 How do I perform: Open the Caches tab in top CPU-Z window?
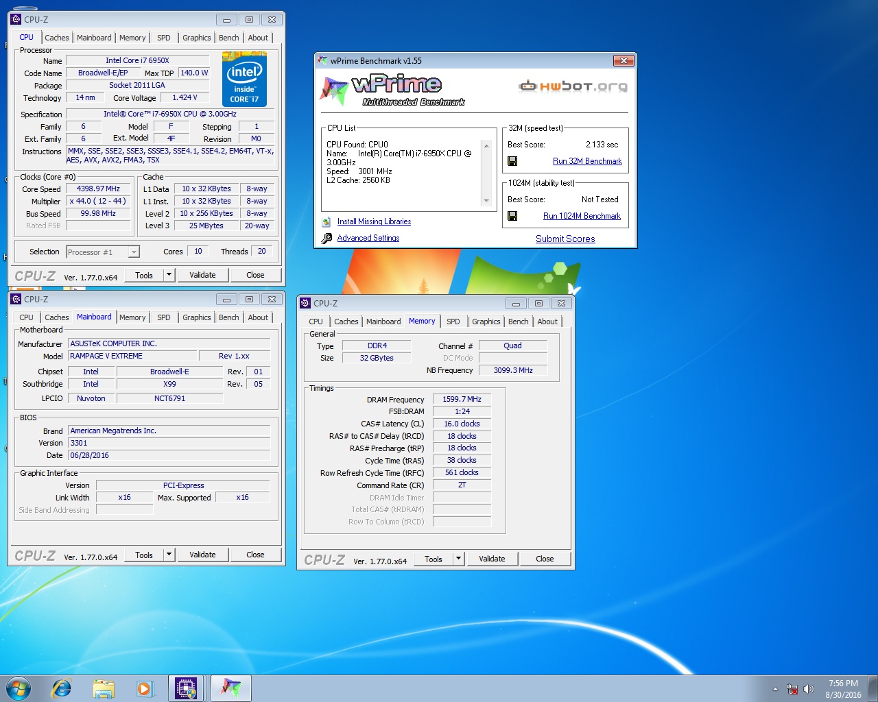click(56, 38)
